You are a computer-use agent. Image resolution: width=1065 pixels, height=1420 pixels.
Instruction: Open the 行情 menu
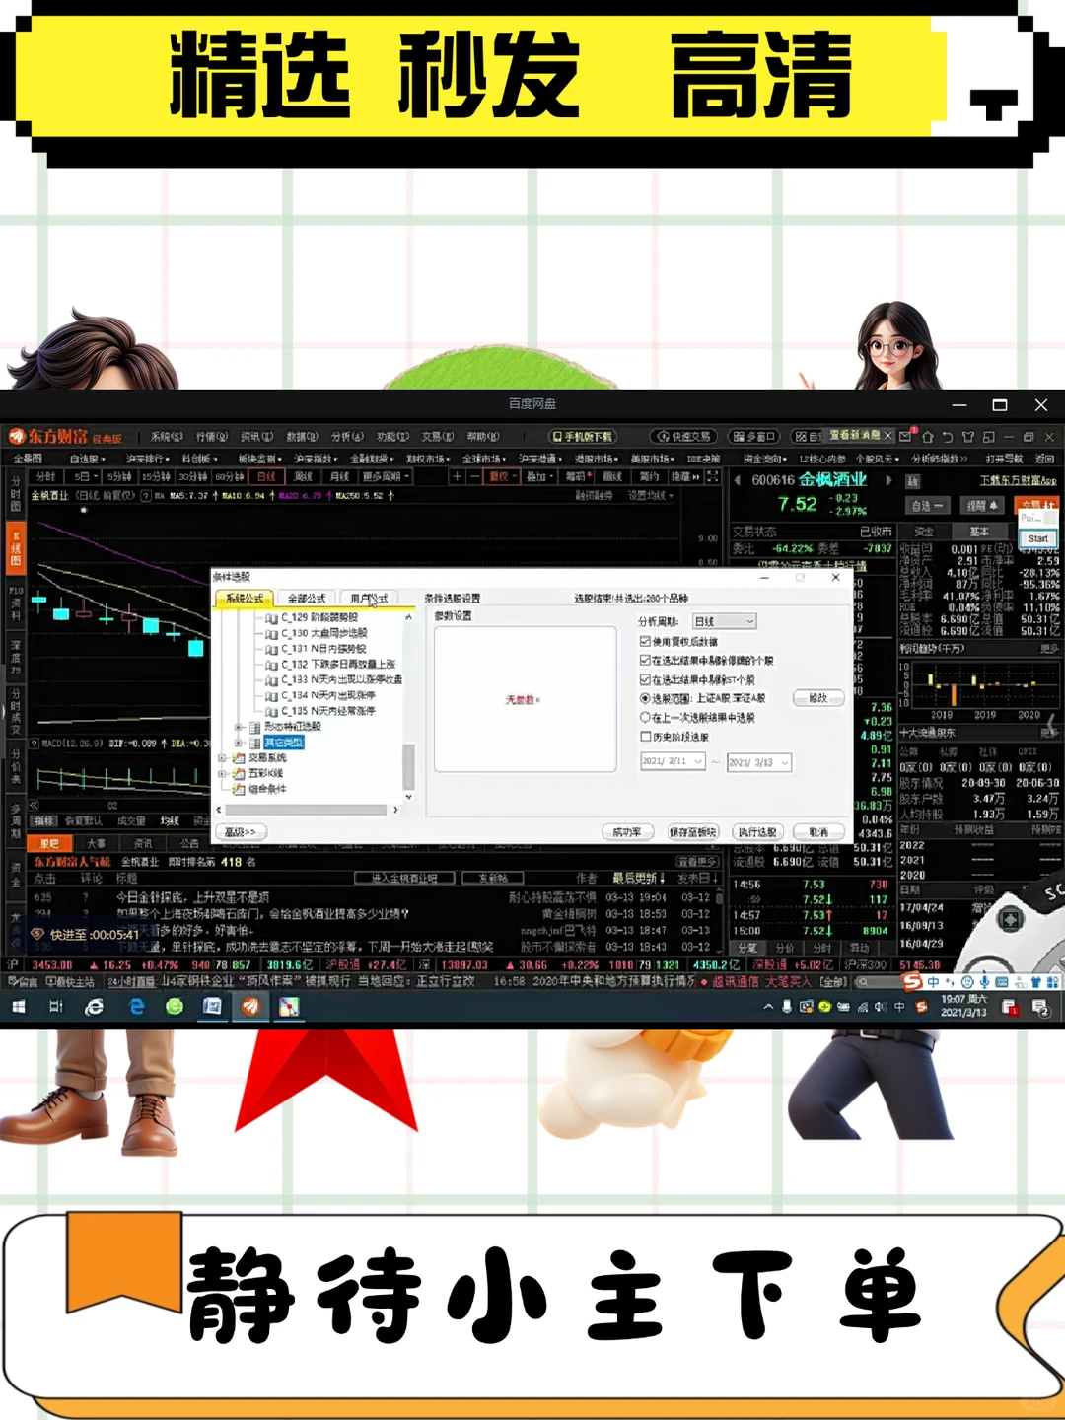pos(211,436)
